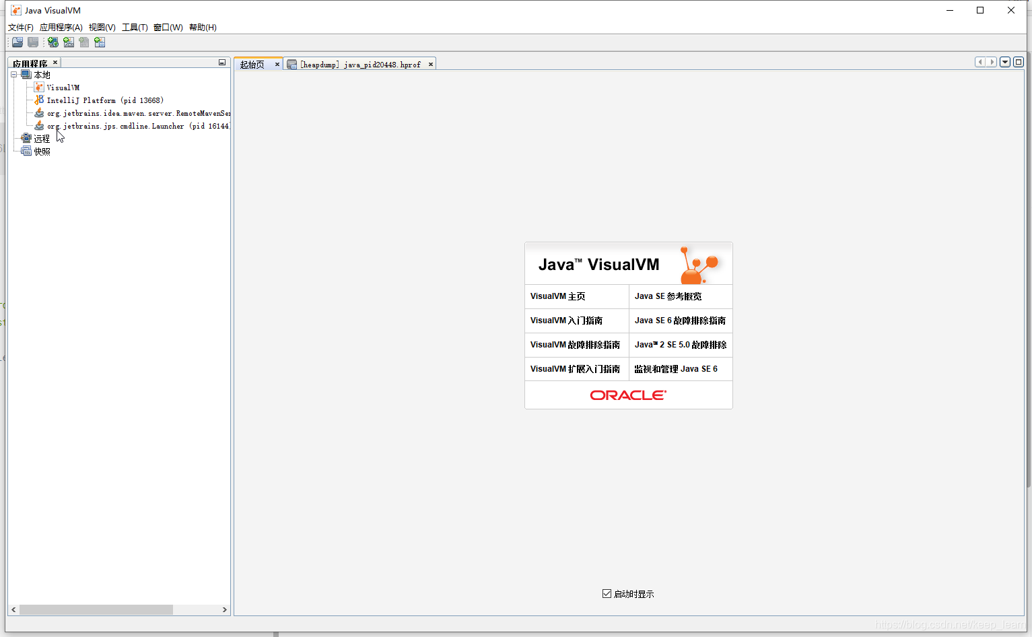
Task: Open the Java 2 SE 5.0 故障排除 link
Action: (681, 345)
